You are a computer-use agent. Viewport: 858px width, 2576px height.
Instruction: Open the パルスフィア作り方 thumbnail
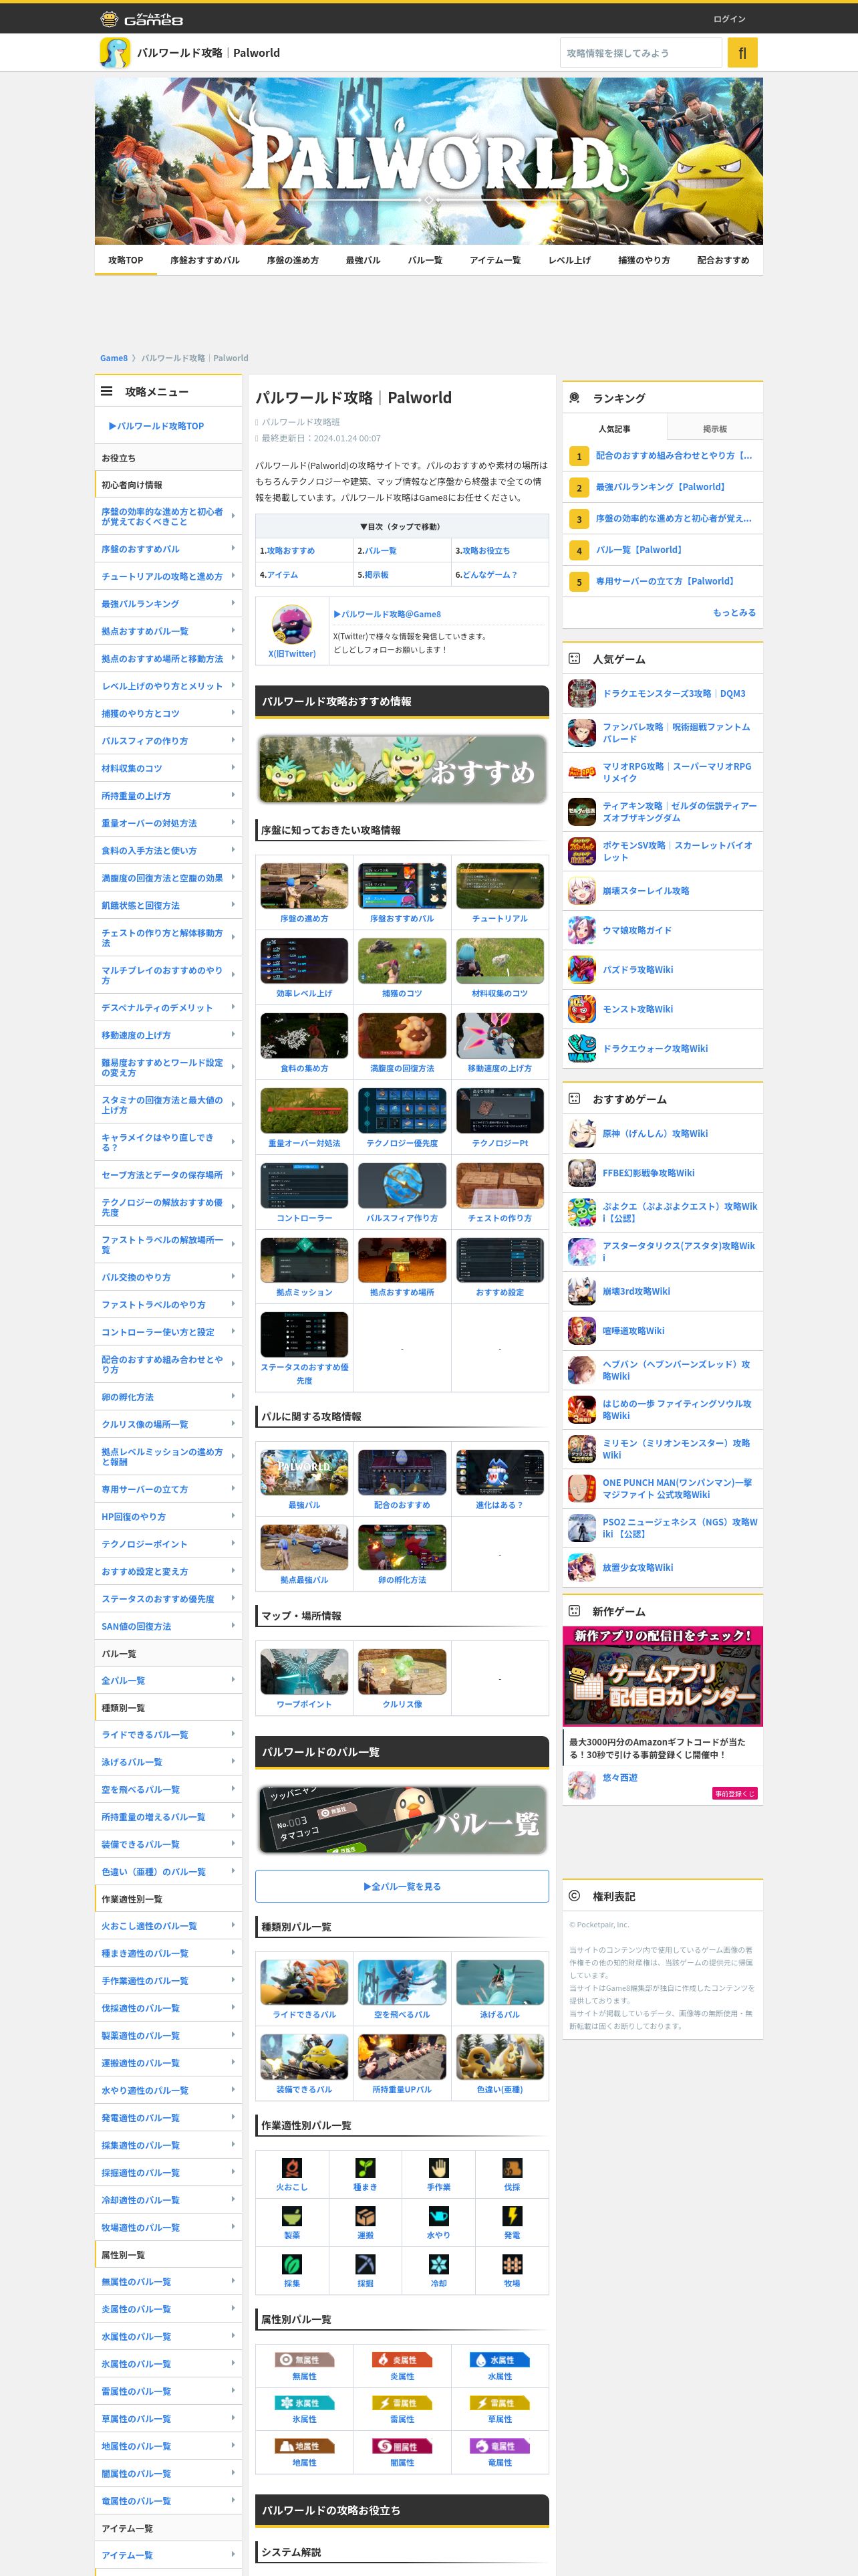coord(402,1186)
